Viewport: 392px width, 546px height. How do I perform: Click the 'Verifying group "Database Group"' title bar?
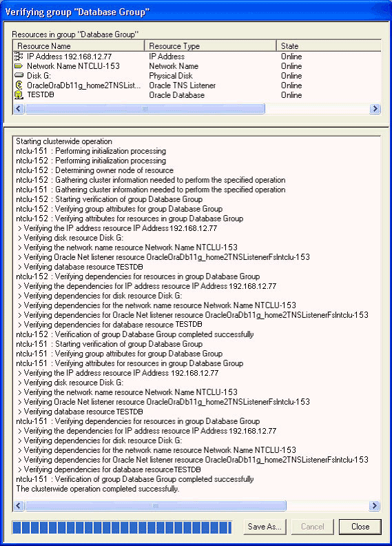pyautogui.click(x=196, y=12)
